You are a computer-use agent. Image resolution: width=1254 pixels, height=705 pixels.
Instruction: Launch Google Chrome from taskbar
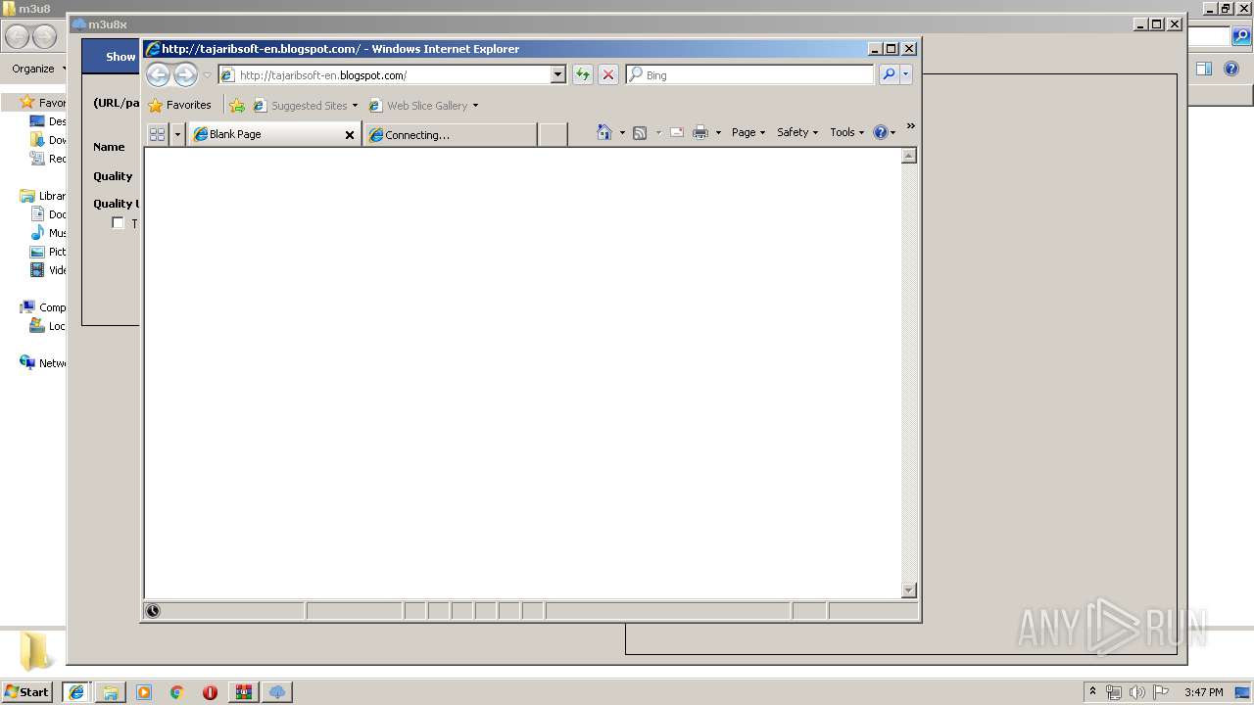click(x=177, y=691)
